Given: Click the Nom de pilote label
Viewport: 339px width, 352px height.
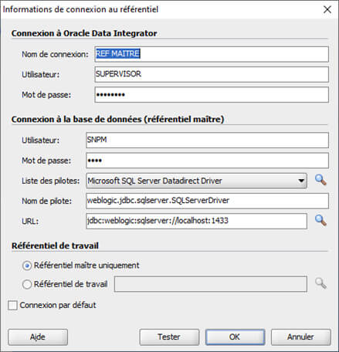Looking at the screenshot, I should (47, 201).
